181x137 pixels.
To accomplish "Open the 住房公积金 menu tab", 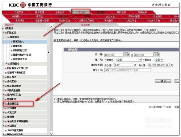I will point(131,20).
